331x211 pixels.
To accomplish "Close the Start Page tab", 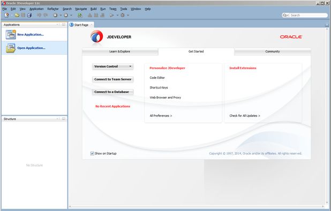I will pyautogui.click(x=92, y=25).
